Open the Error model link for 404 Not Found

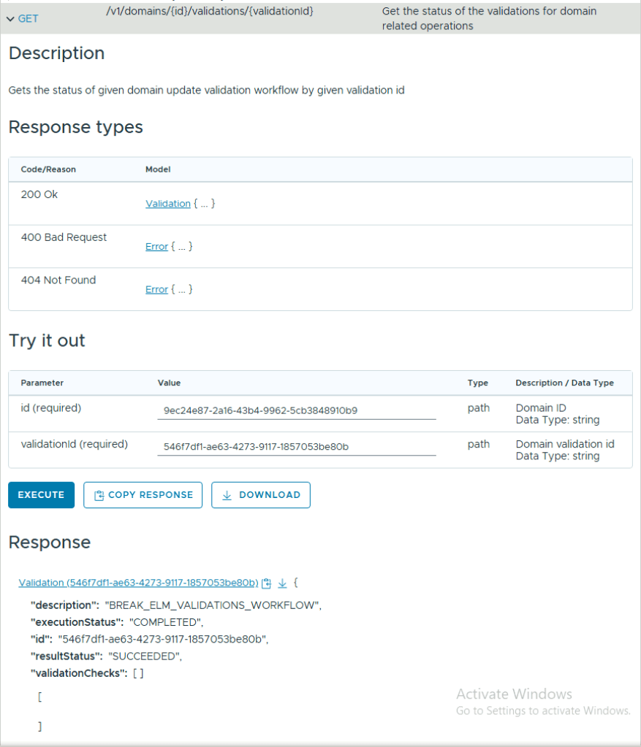(x=156, y=289)
